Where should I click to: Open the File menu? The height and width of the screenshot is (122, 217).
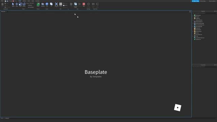click(x=2, y=1)
